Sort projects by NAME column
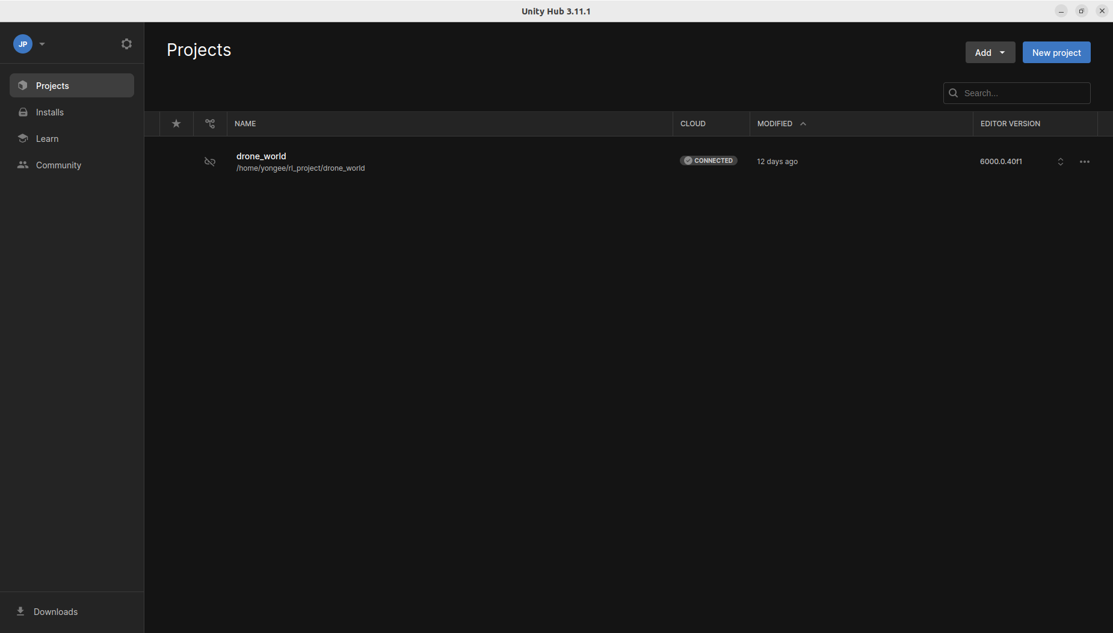The width and height of the screenshot is (1113, 633). [245, 123]
